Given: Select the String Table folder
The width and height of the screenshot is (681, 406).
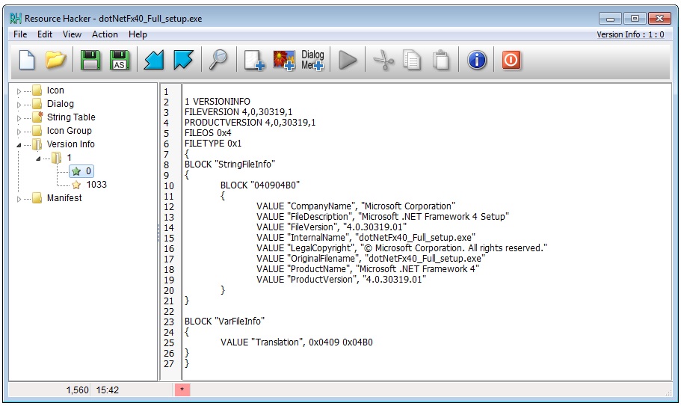Looking at the screenshot, I should coord(71,117).
